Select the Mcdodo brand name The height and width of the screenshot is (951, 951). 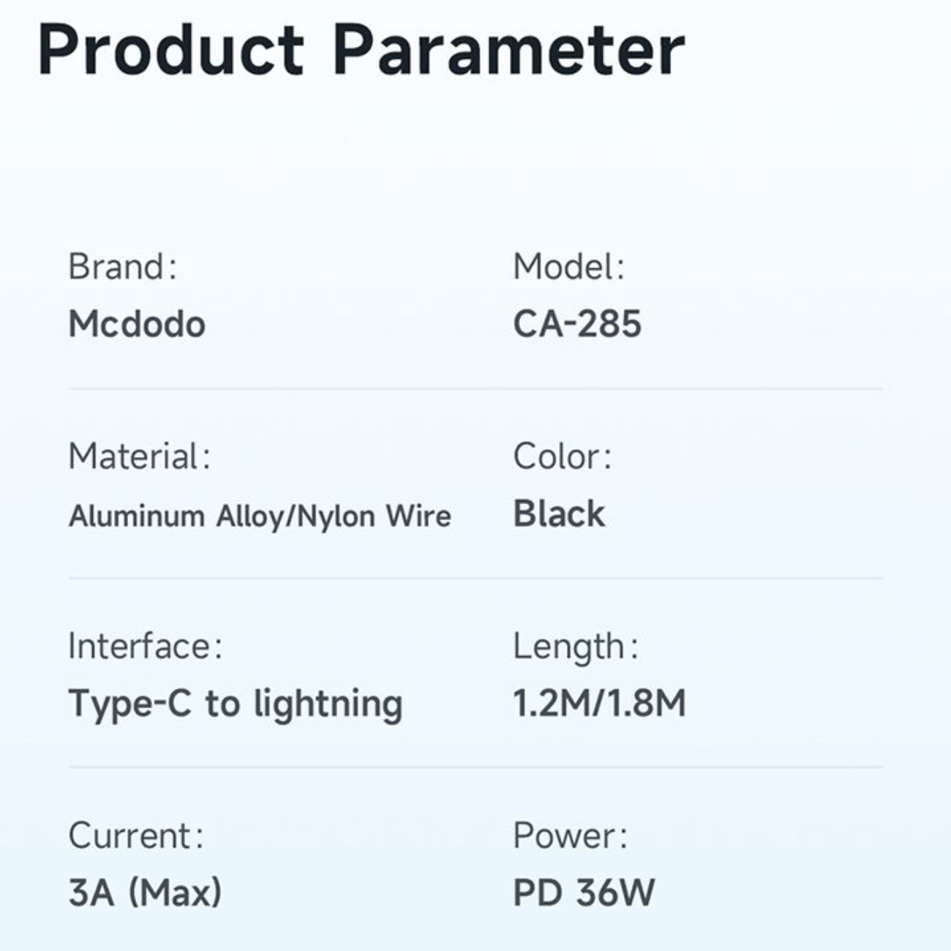[x=137, y=323]
